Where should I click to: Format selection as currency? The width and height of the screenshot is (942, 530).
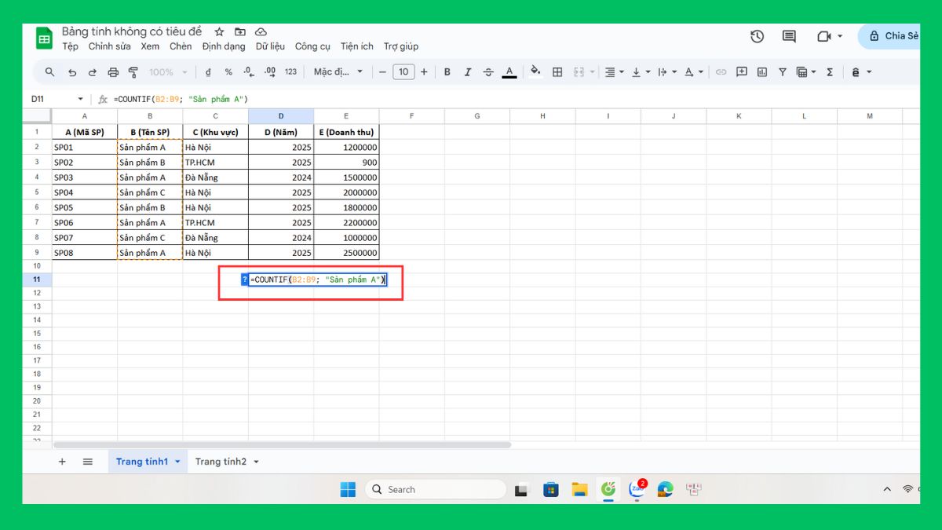[x=207, y=71]
